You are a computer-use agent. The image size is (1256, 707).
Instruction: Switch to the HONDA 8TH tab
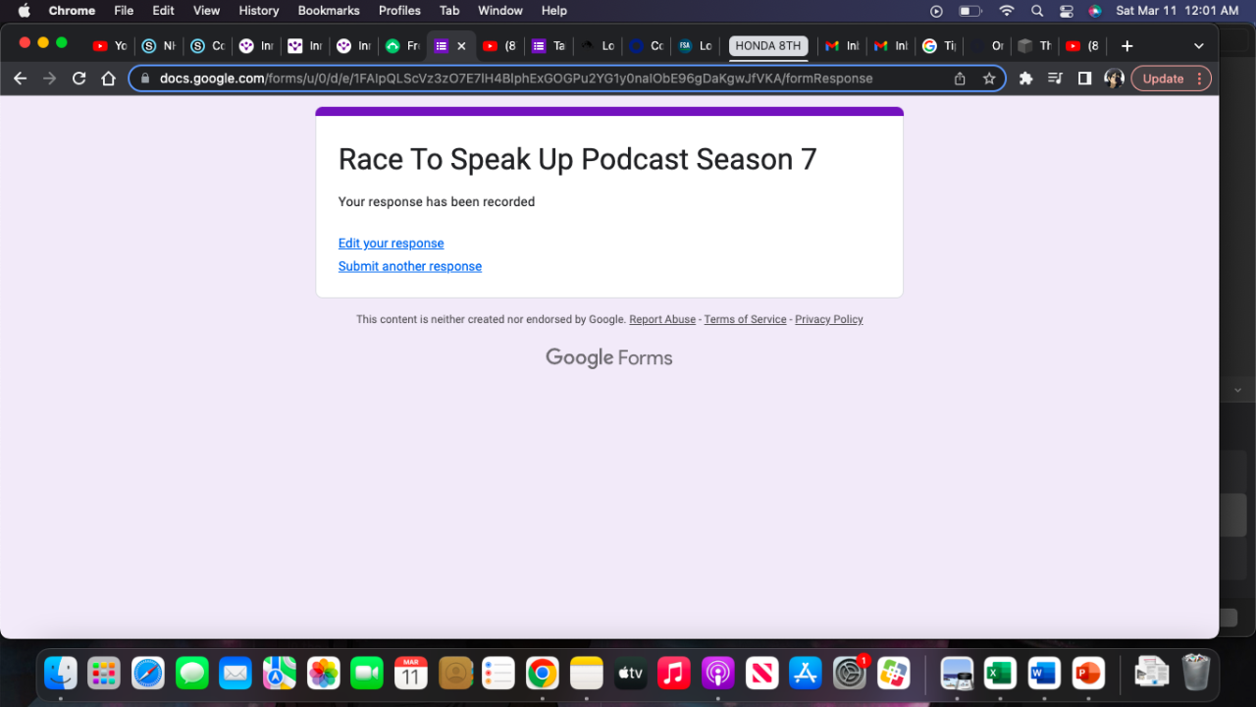coord(768,46)
